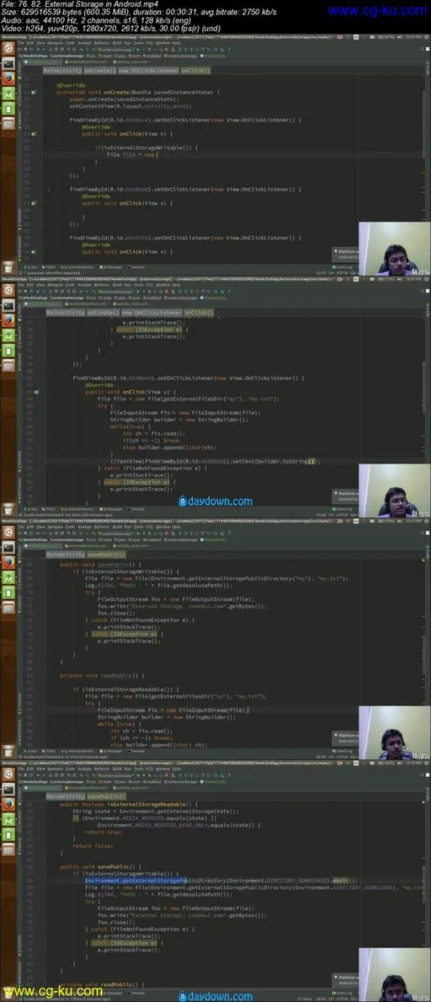
Task: Open Firefox from the launcher in the 12:01 PM frame
Action: (x=8, y=78)
